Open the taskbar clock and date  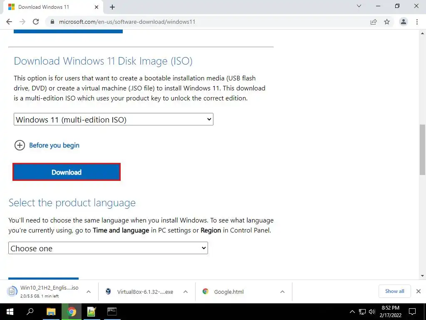(x=390, y=312)
